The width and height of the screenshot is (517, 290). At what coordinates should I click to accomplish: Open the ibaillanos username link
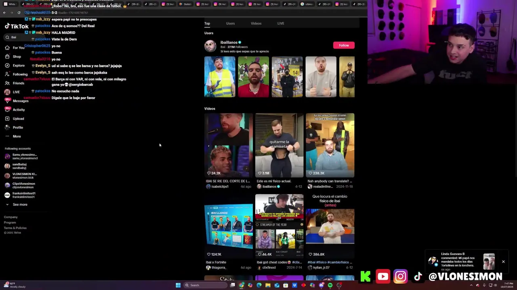[229, 42]
